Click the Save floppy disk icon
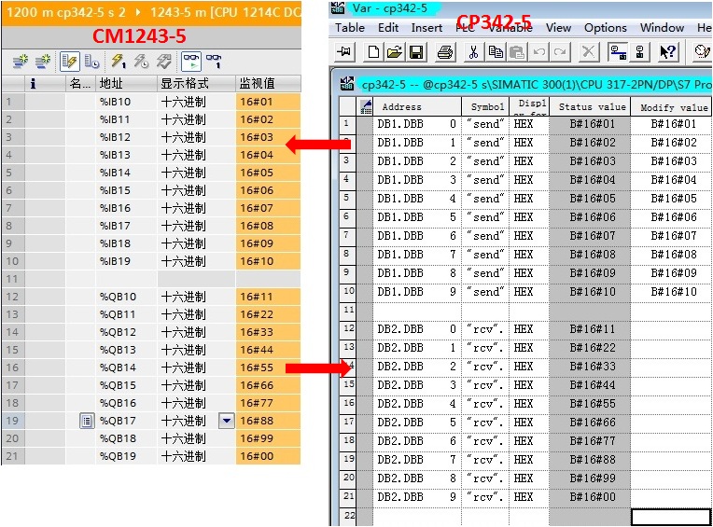713x527 pixels. click(x=416, y=52)
